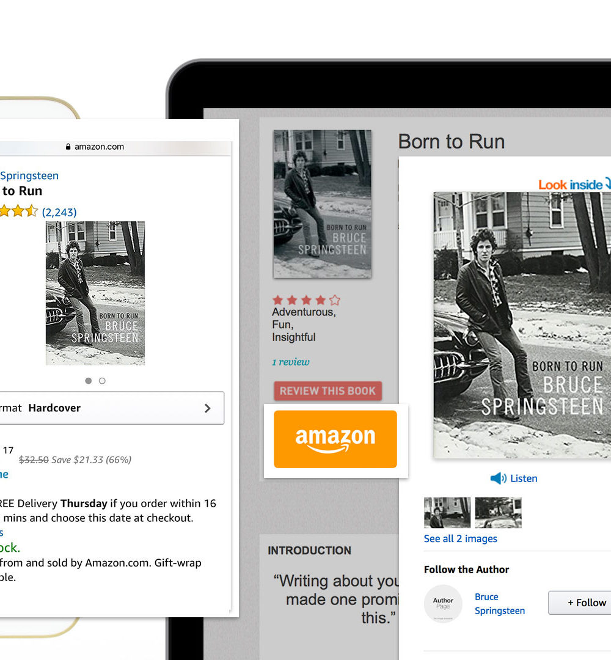This screenshot has height=660, width=611.
Task: Select the second thumbnail above See all 2 images
Action: pos(498,512)
